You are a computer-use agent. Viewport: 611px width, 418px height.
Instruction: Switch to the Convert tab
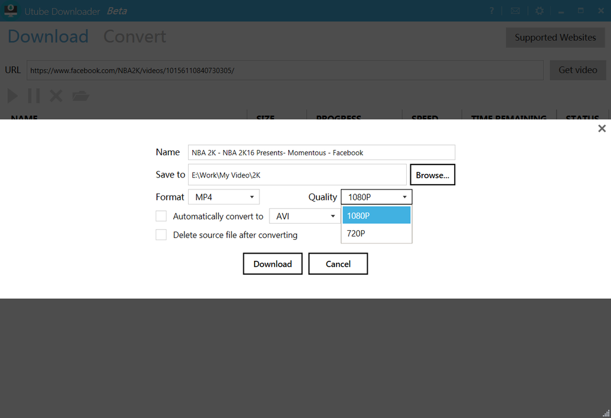click(x=135, y=37)
